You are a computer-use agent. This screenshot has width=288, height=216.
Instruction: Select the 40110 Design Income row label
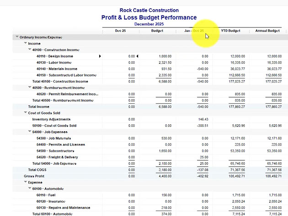pos(55,56)
